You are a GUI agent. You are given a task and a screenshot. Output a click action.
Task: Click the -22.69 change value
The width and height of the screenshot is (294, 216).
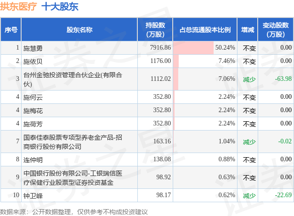click(x=283, y=195)
